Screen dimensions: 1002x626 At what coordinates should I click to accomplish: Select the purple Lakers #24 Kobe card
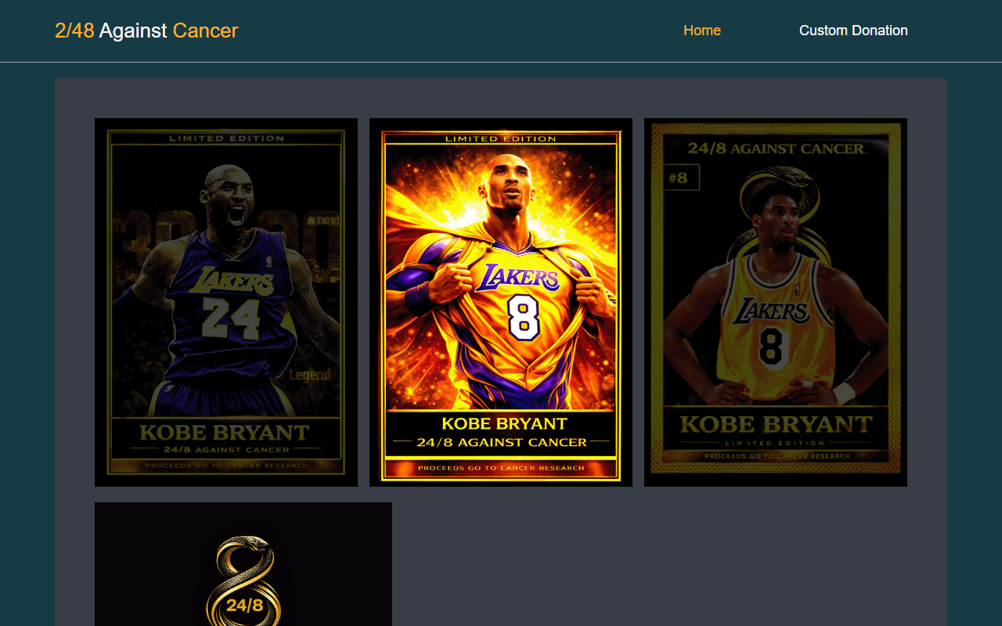tap(226, 302)
